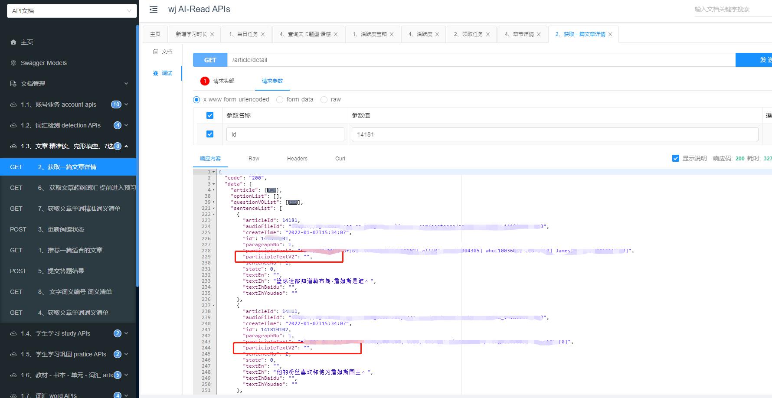This screenshot has width=772, height=398.
Task: Close the 新增学习时长 tab
Action: tap(212, 34)
